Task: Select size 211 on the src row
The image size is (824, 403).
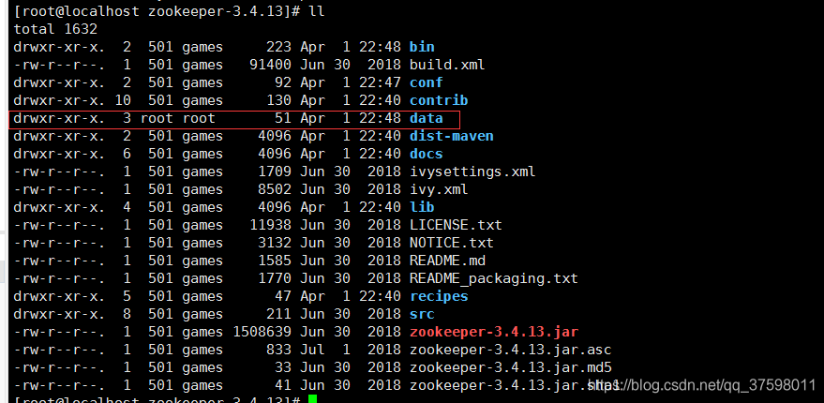Action: click(x=278, y=314)
